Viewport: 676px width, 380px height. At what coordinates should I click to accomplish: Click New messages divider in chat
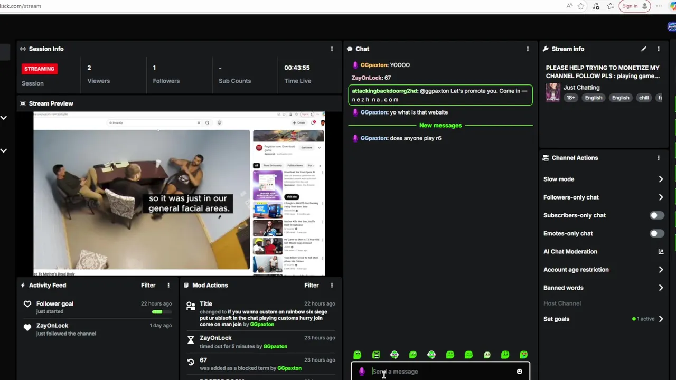tap(440, 125)
